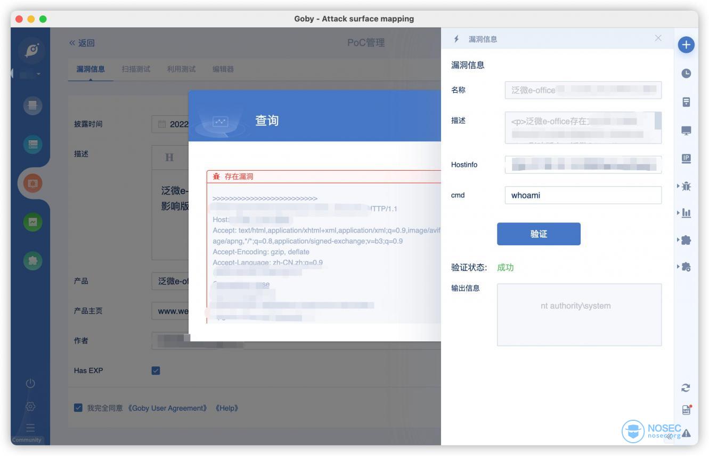Open the log file icon with red dot
The image size is (709, 456).
[686, 410]
